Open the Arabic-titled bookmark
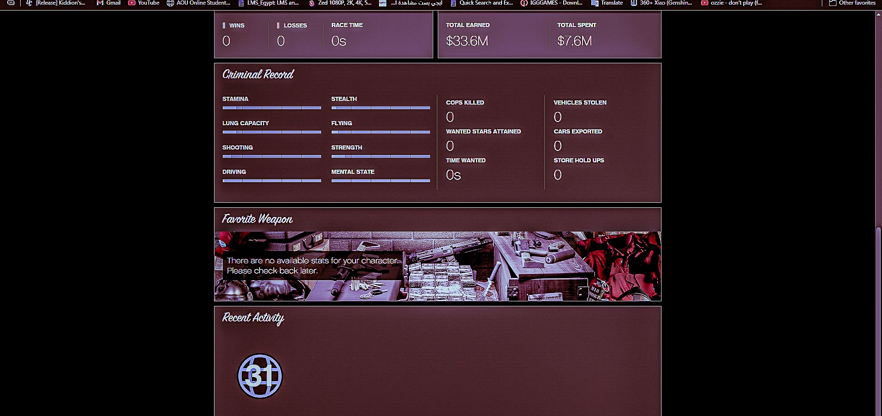The height and width of the screenshot is (416, 882). (x=411, y=3)
